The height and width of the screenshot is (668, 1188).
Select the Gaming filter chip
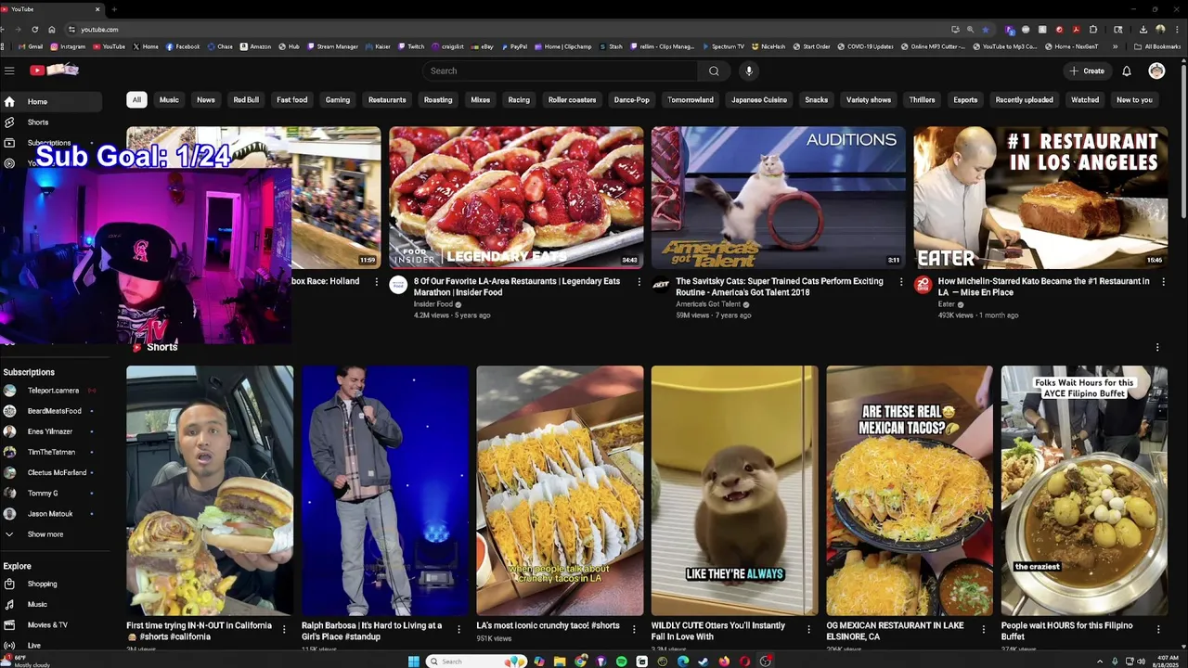tap(338, 100)
